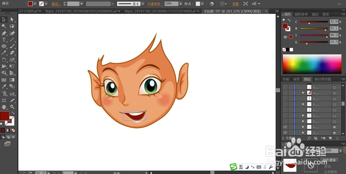Select the Lasso tool

pos(12,26)
